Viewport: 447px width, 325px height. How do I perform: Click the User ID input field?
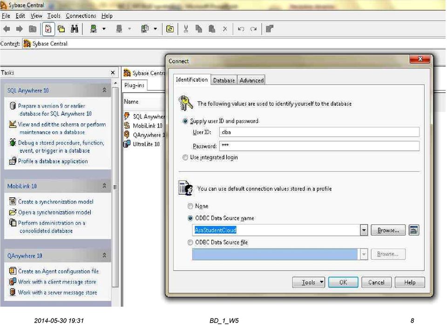coord(319,132)
